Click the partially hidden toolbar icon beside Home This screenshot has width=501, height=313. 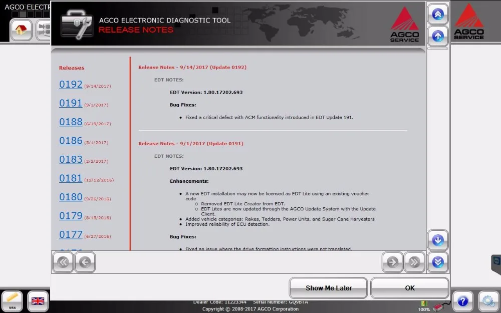tap(43, 30)
